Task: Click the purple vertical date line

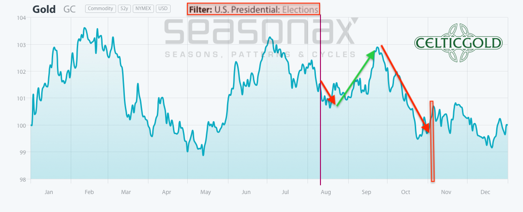Action: click(320, 138)
